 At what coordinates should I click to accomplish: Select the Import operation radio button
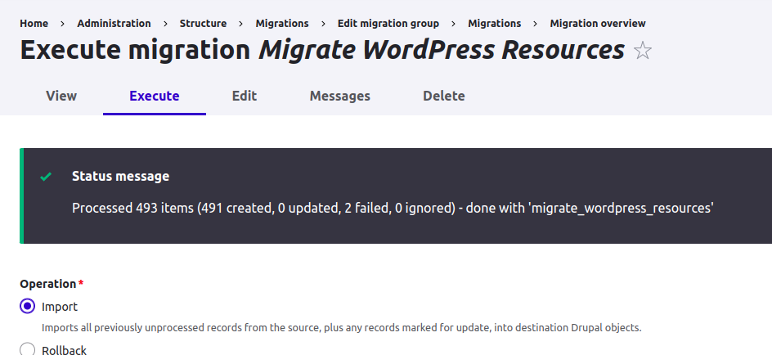point(28,306)
